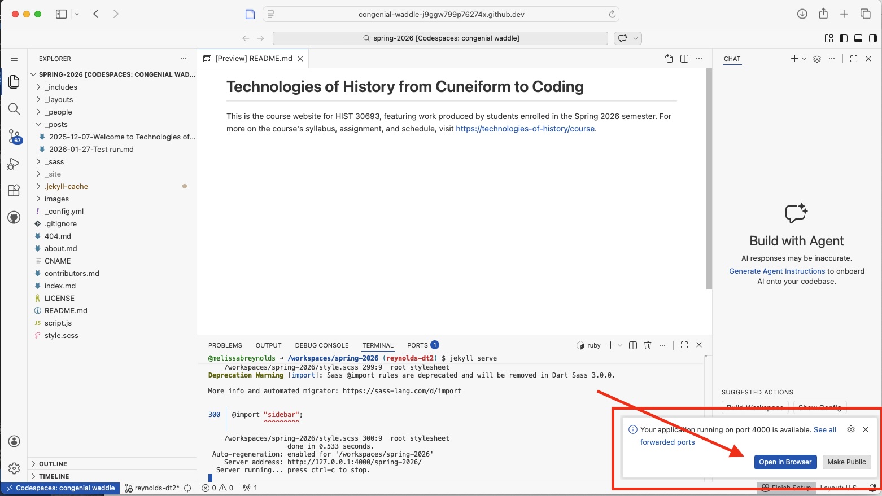Image resolution: width=882 pixels, height=496 pixels.
Task: Click the Codespaces remote indicator
Action: [x=60, y=488]
